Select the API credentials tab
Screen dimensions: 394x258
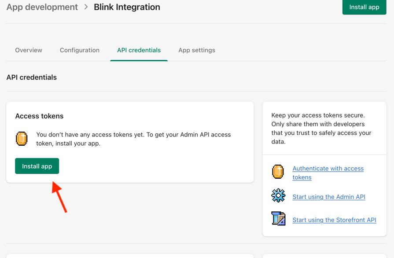pyautogui.click(x=139, y=50)
